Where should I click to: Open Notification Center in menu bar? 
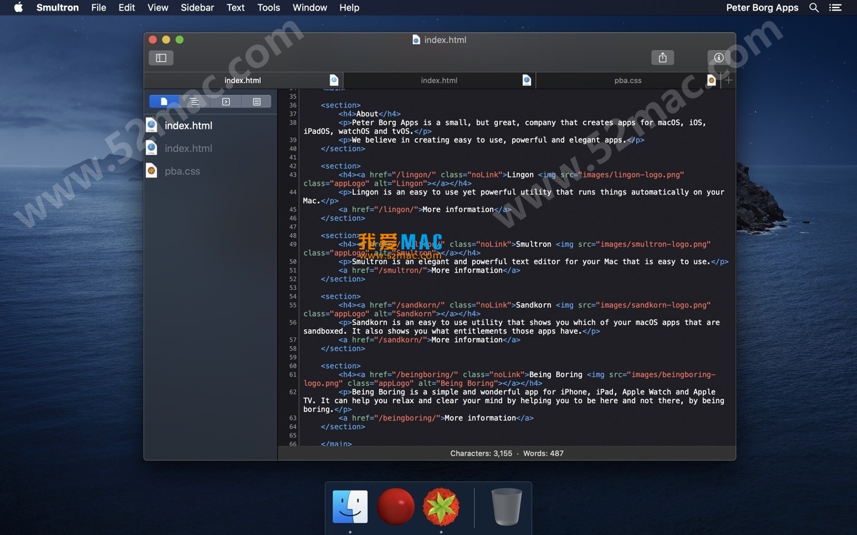[x=835, y=7]
